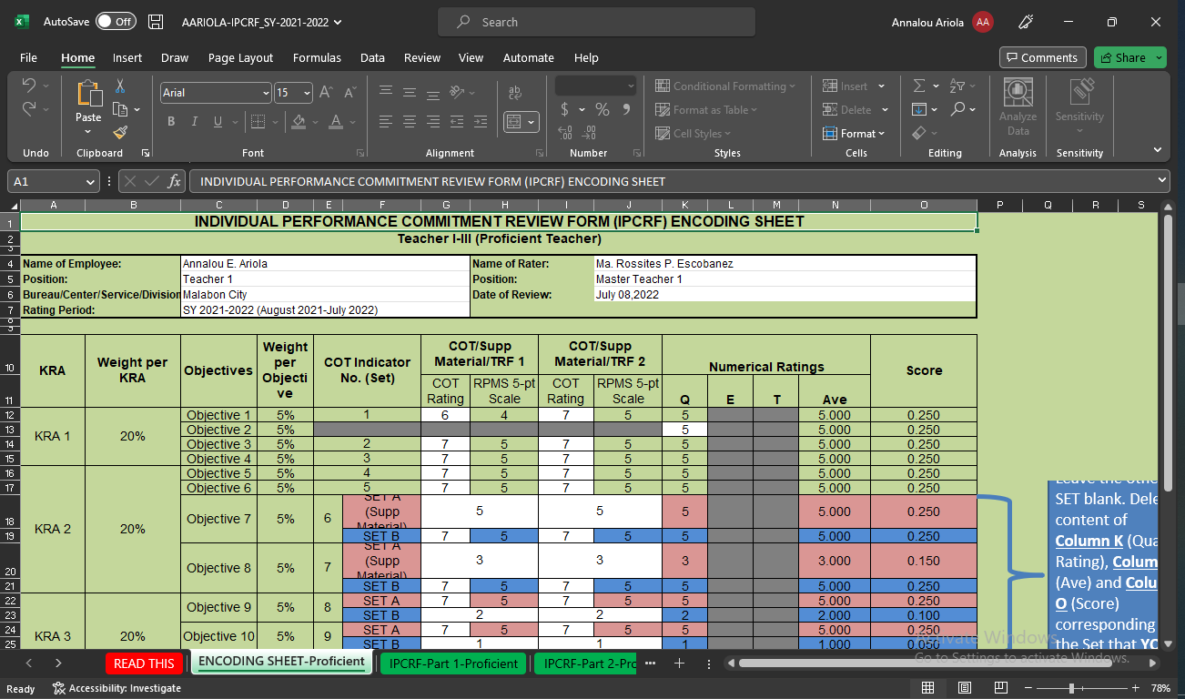Switch to the Page Layout tab
Screen dimensions: 1185x699
click(x=240, y=57)
